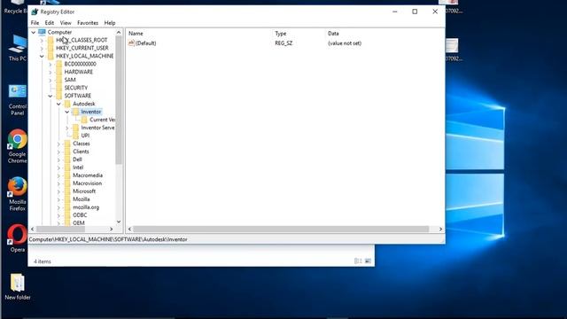The width and height of the screenshot is (567, 319).
Task: Select HKEY_LOCAL_MACHINE folder icon
Action: 50,56
